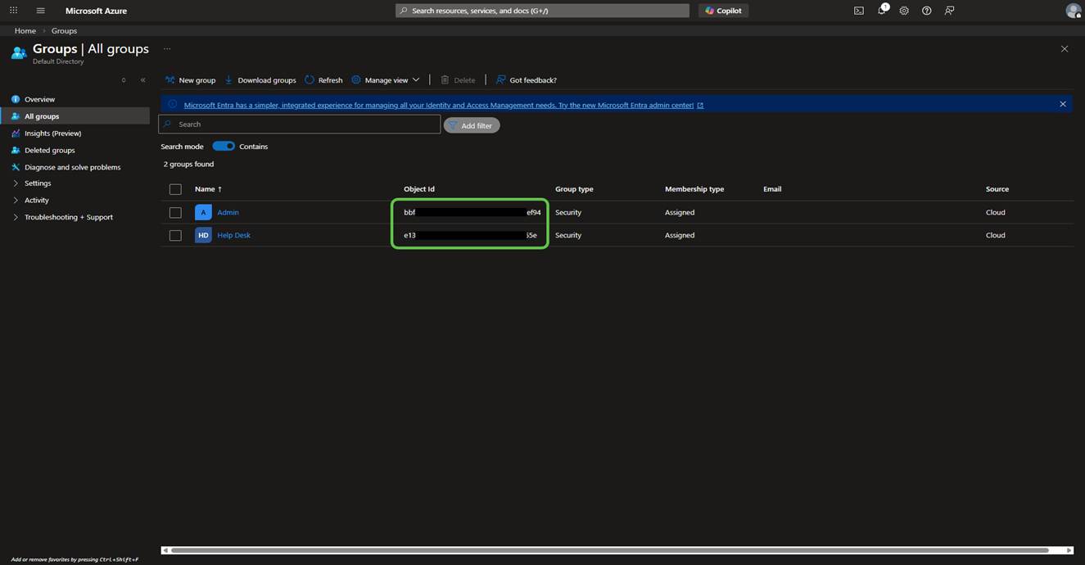
Task: Open the Help Desk group link
Action: pyautogui.click(x=233, y=235)
